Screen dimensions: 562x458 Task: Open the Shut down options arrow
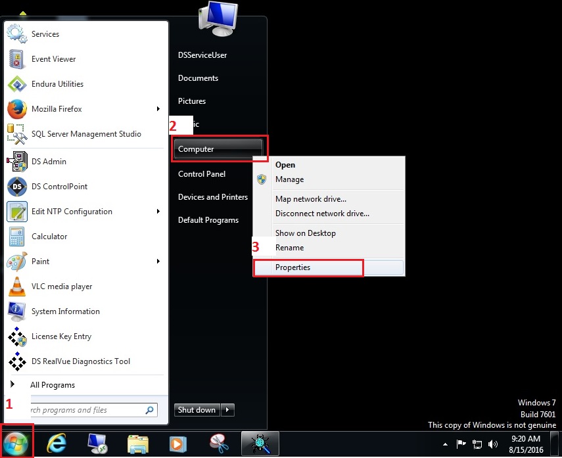pyautogui.click(x=227, y=409)
